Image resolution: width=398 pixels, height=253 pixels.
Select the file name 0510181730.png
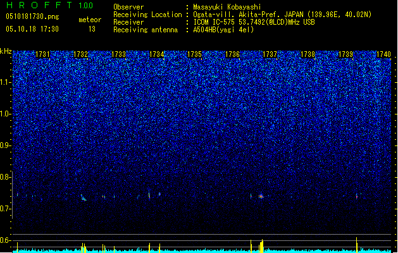(x=32, y=16)
